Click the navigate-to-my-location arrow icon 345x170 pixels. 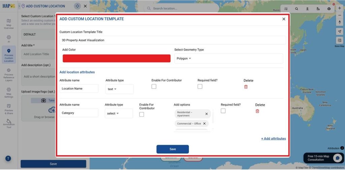pyautogui.click(x=340, y=31)
